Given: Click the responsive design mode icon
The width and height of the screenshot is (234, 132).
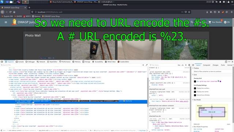Looking at the screenshot, I should [226, 62].
